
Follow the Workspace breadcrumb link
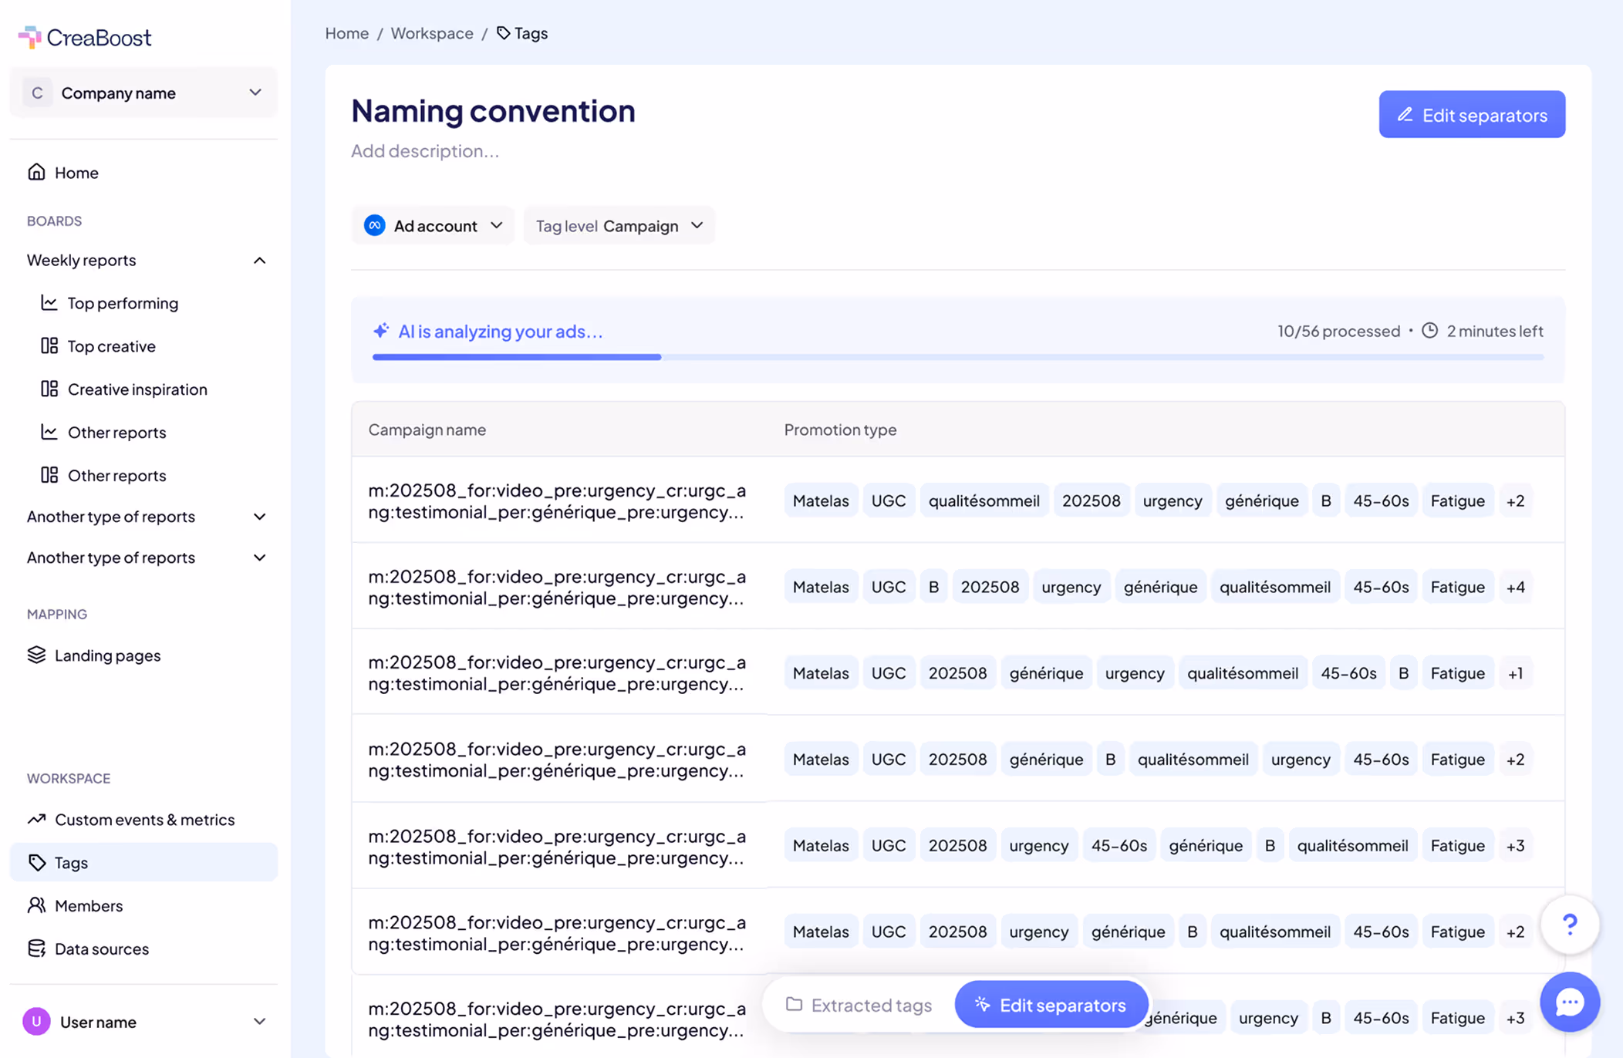tap(431, 33)
